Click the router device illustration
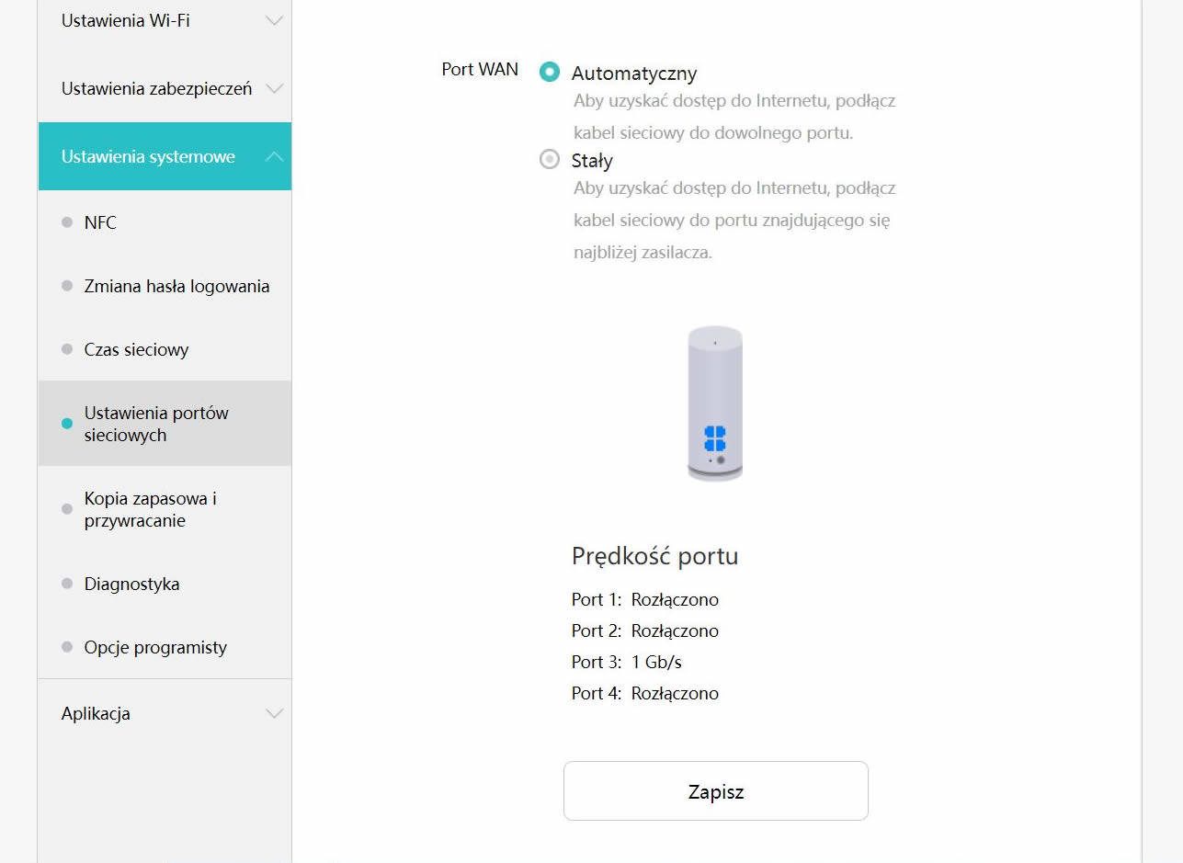The width and height of the screenshot is (1183, 863). point(715,403)
